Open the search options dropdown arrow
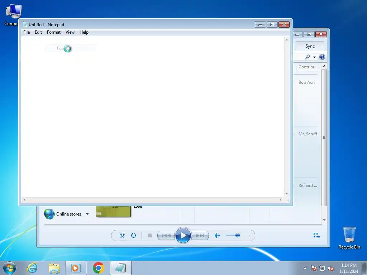367x275 pixels. [x=314, y=57]
